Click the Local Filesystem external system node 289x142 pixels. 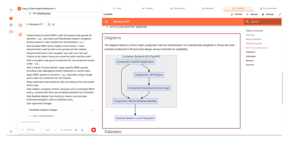coord(135,118)
